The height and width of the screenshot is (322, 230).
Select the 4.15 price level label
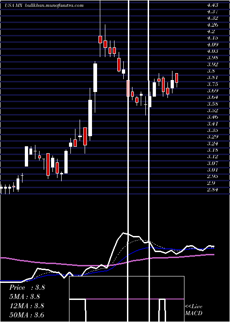pos(213,38)
